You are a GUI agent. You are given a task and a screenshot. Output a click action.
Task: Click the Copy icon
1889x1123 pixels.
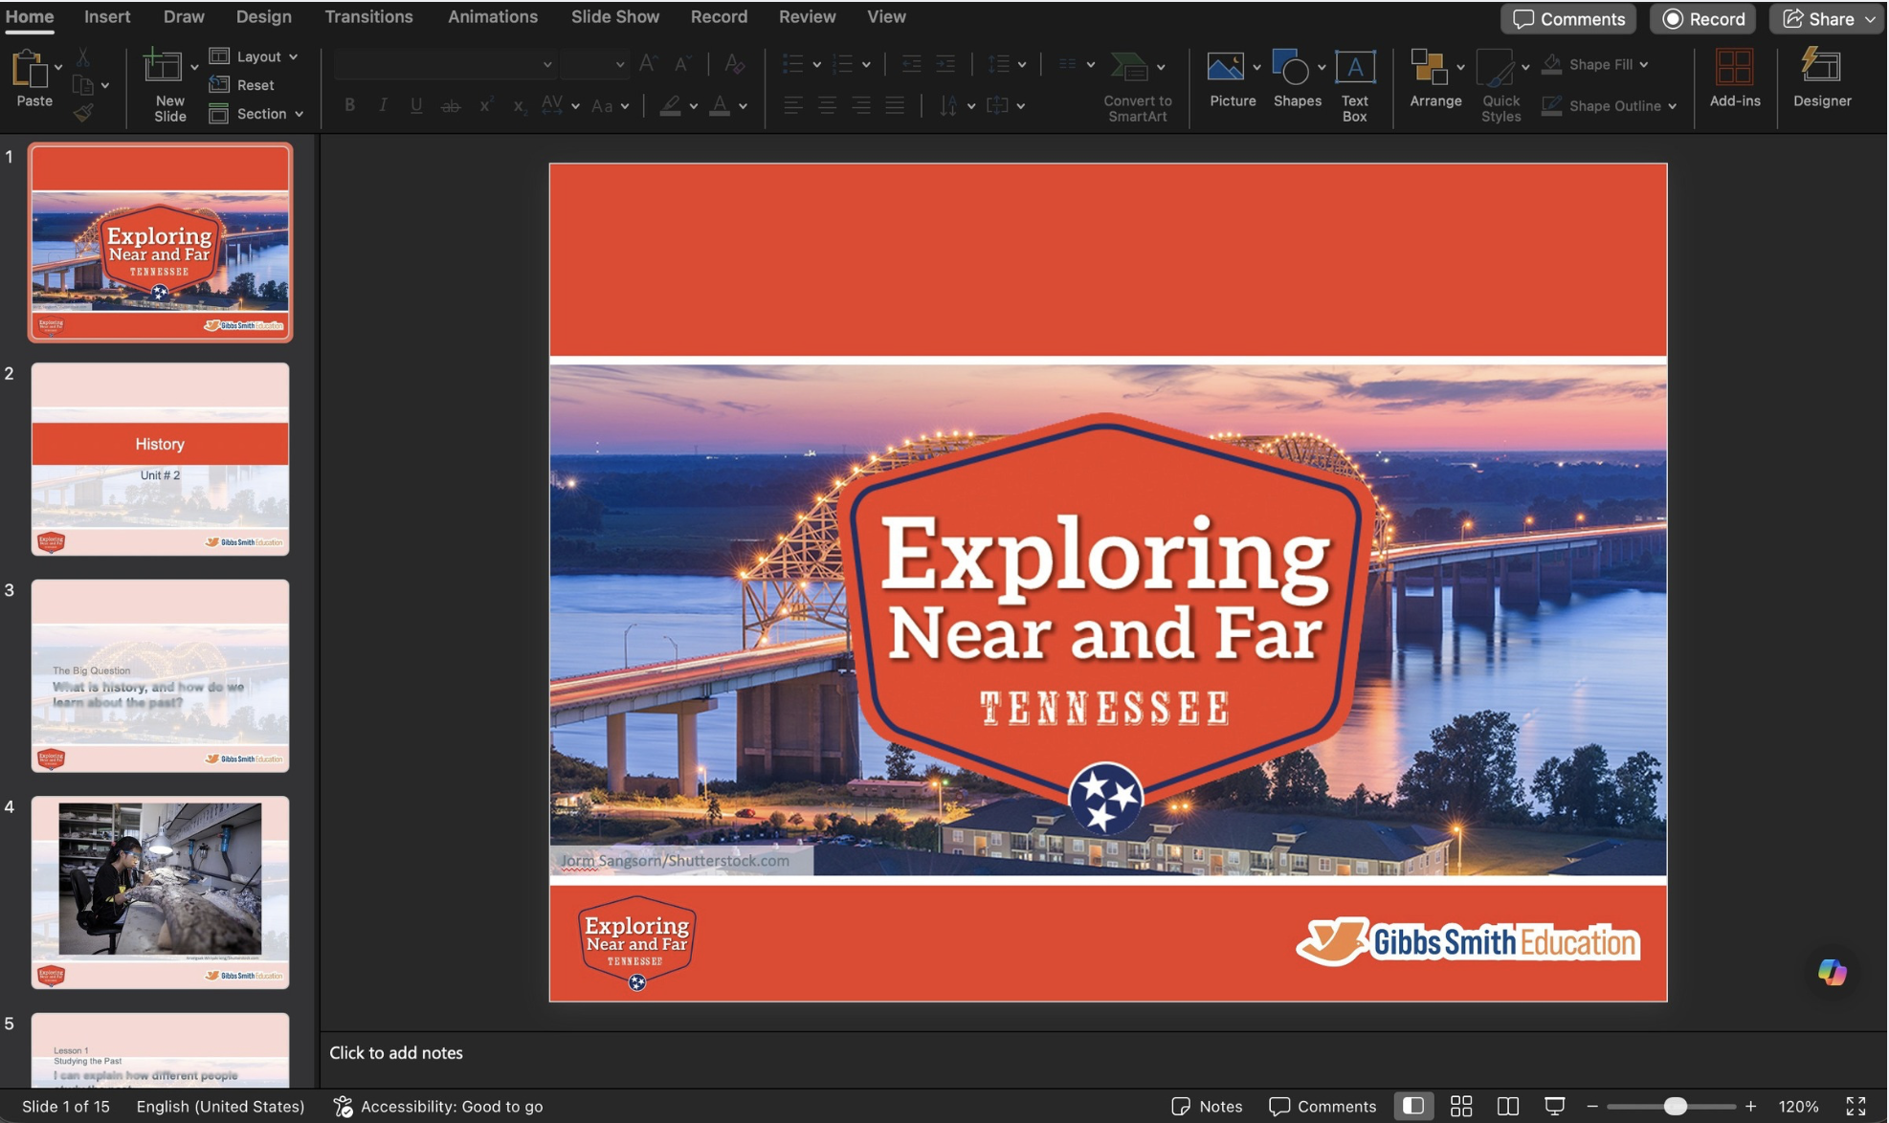tap(83, 86)
